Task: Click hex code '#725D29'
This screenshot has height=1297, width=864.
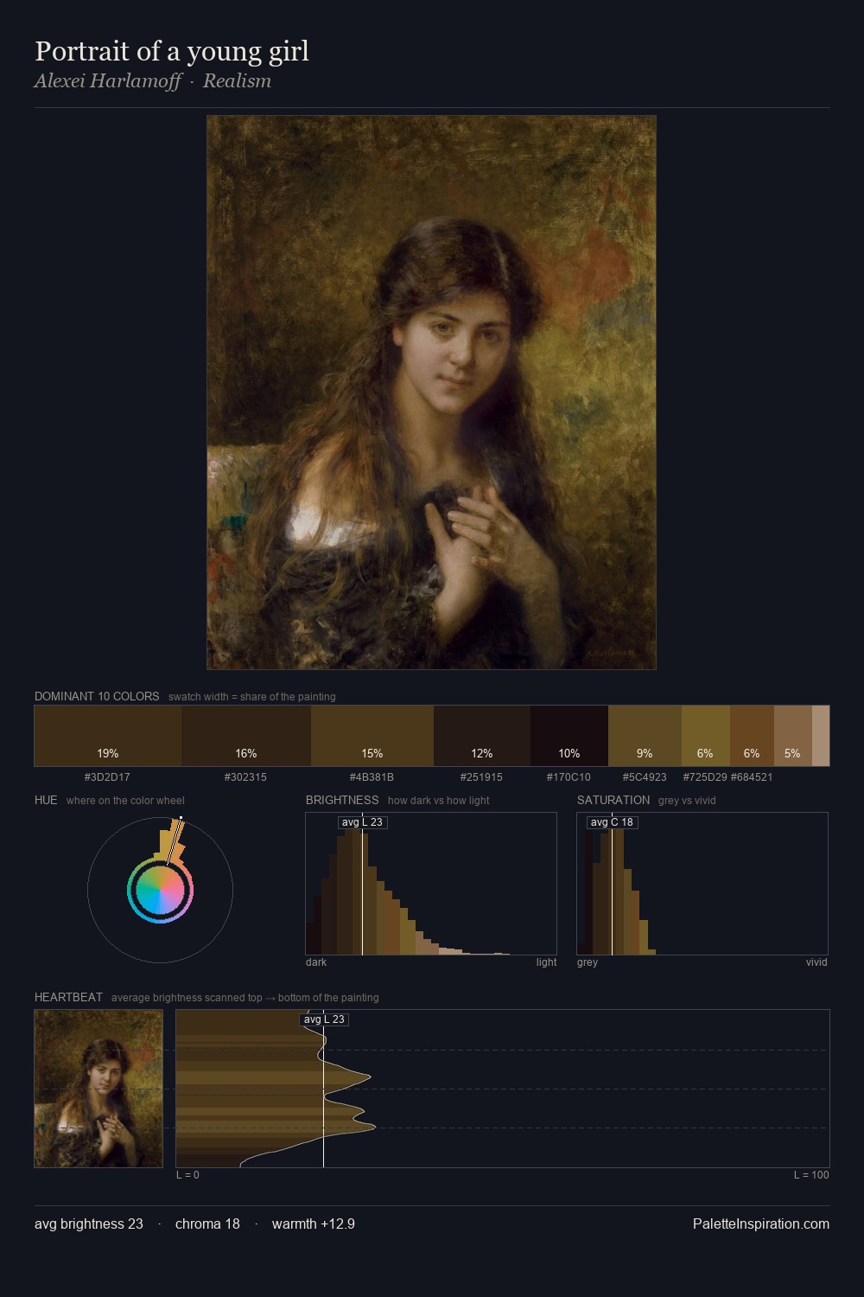Action: coord(705,777)
